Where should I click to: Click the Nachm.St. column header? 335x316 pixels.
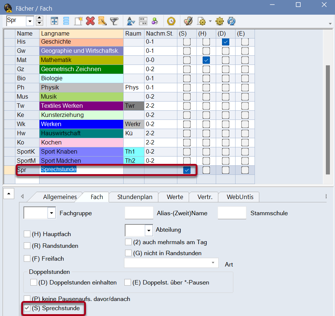point(160,33)
